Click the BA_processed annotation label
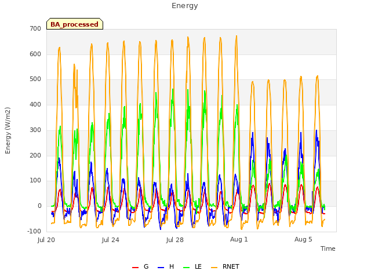The image size is (371, 278). [x=75, y=24]
